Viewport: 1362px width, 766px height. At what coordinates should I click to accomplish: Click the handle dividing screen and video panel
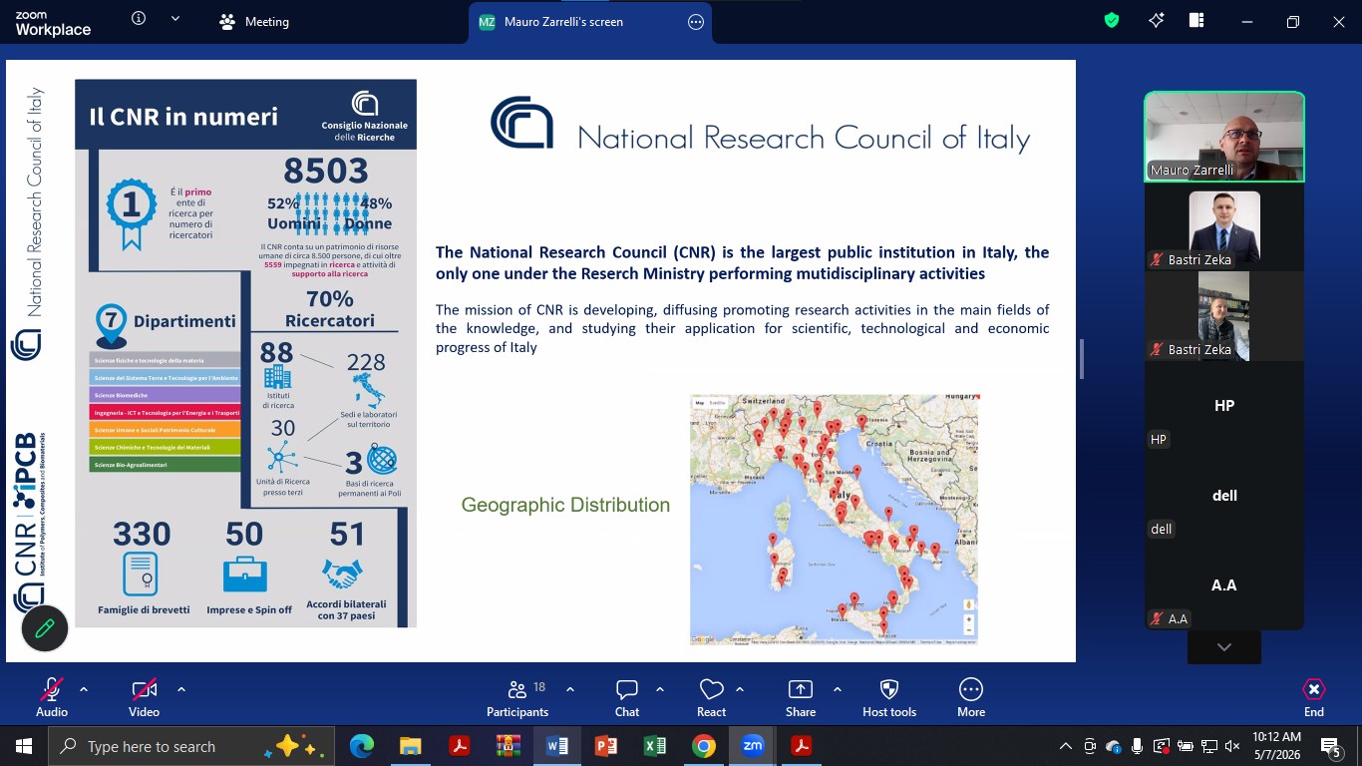point(1082,359)
